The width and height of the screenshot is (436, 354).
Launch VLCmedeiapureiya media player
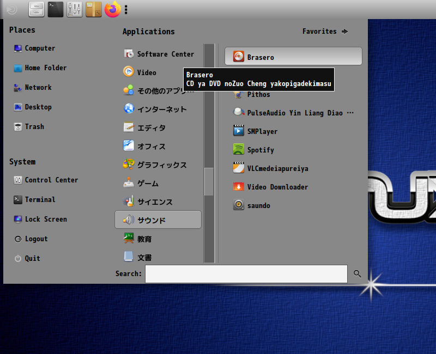(293, 168)
